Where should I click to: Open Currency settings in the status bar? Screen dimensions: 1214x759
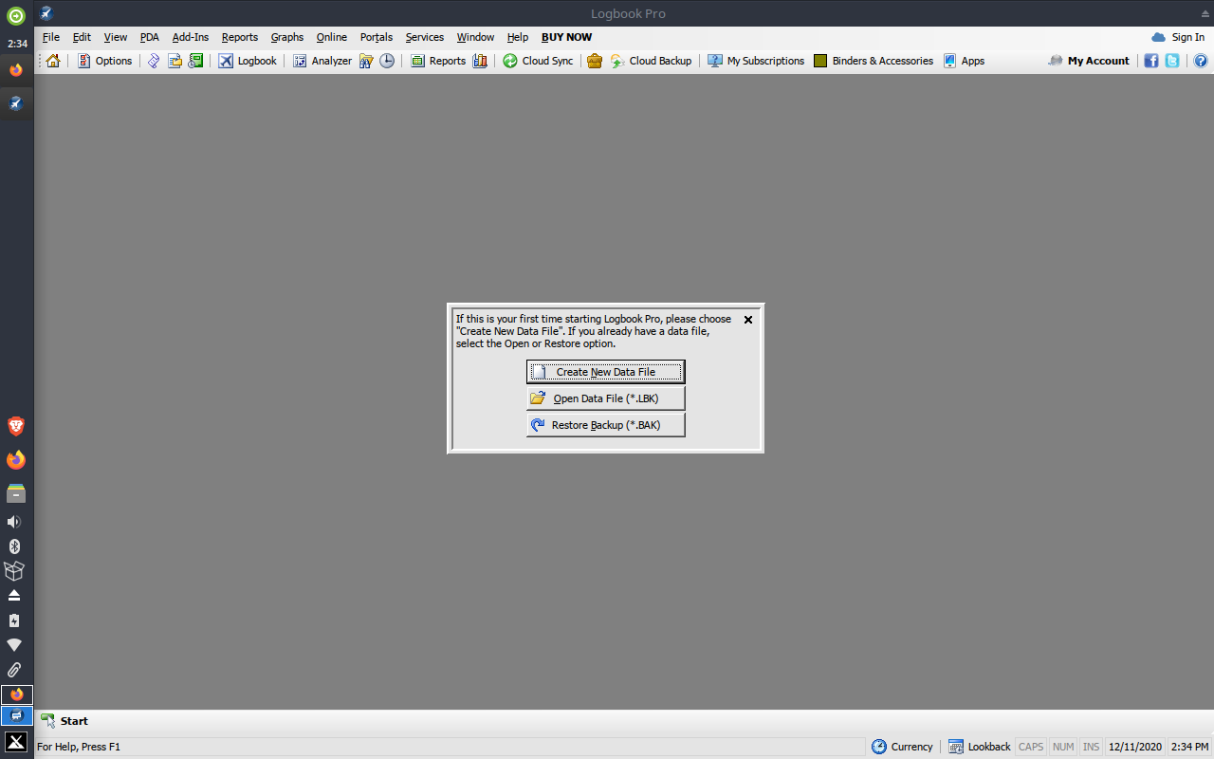[x=902, y=747]
